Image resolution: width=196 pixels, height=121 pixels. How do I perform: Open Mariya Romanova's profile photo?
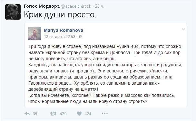pyautogui.click(x=35, y=33)
